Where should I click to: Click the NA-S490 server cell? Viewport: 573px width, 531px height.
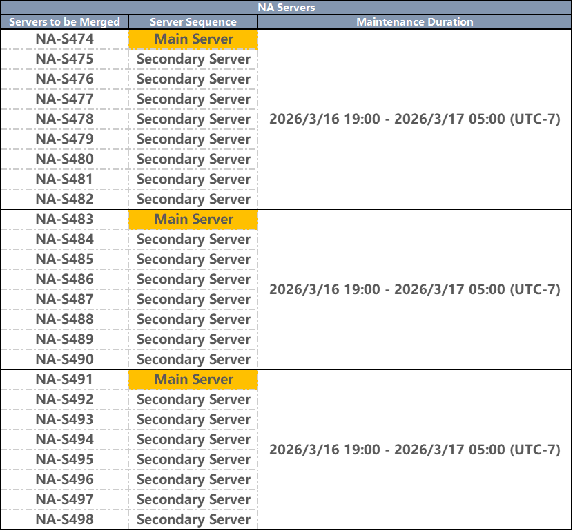(64, 360)
